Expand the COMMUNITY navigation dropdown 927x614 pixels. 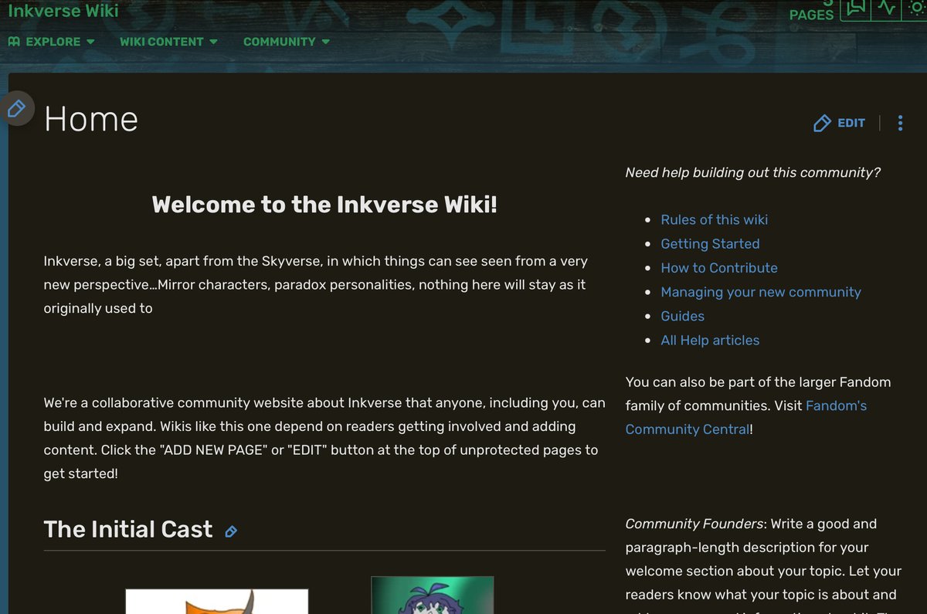pyautogui.click(x=287, y=42)
